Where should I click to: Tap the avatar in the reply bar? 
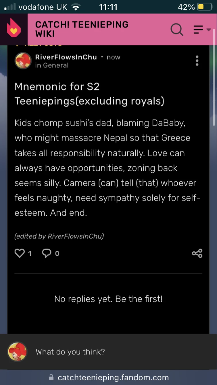17,351
